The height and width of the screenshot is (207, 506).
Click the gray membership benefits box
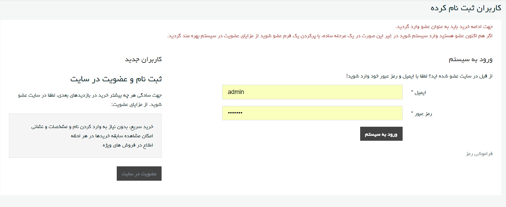(x=85, y=136)
